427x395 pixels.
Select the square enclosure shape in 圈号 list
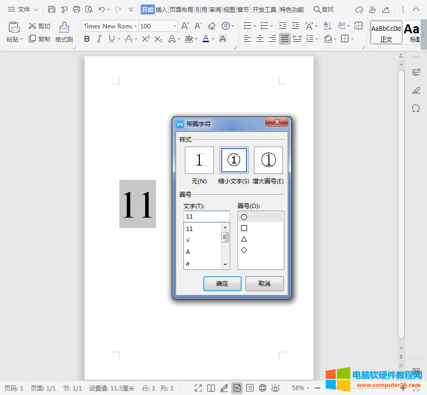click(x=244, y=228)
